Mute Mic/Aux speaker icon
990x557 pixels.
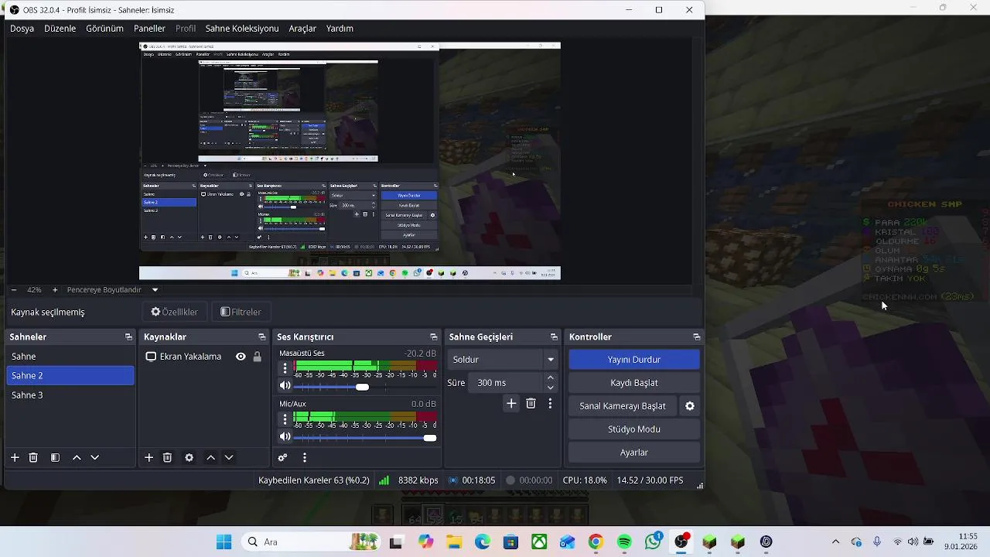coord(285,437)
